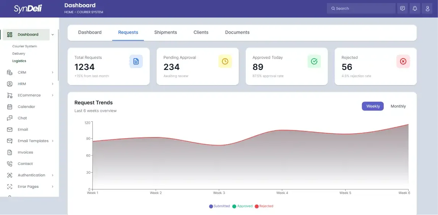Toggle Rejected series in chart legend
This screenshot has height=215, width=438.
coord(264,206)
